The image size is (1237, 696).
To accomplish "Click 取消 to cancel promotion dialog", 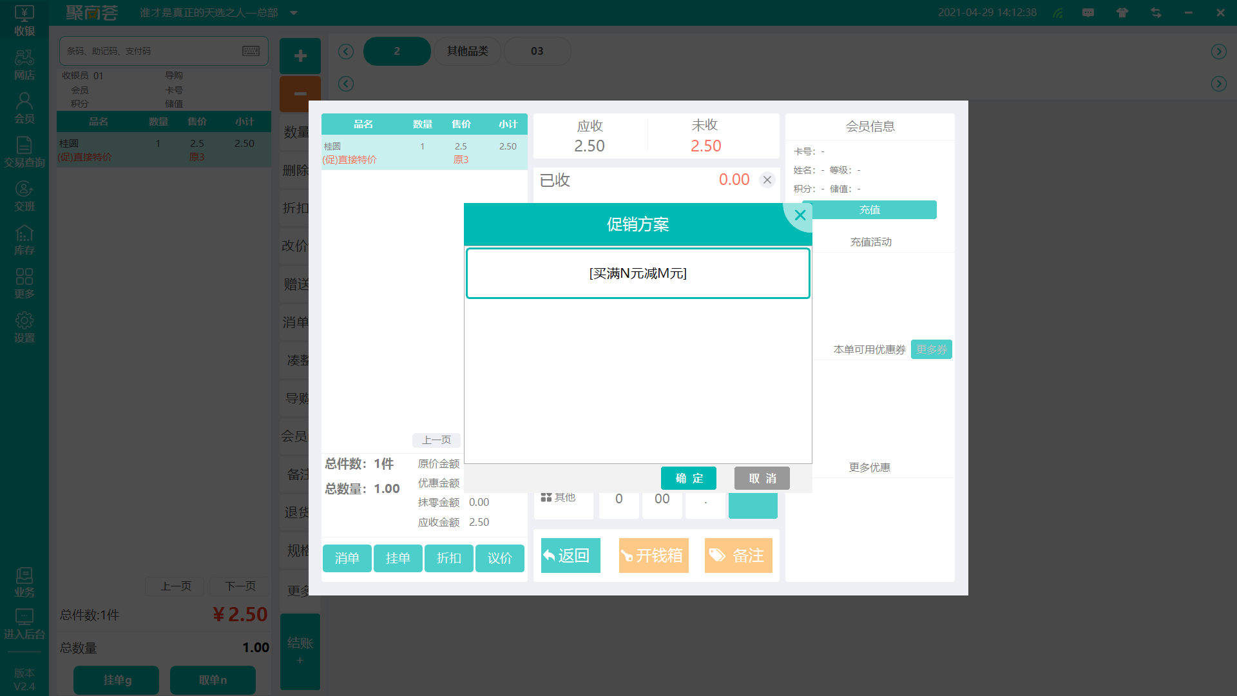I will 762,478.
